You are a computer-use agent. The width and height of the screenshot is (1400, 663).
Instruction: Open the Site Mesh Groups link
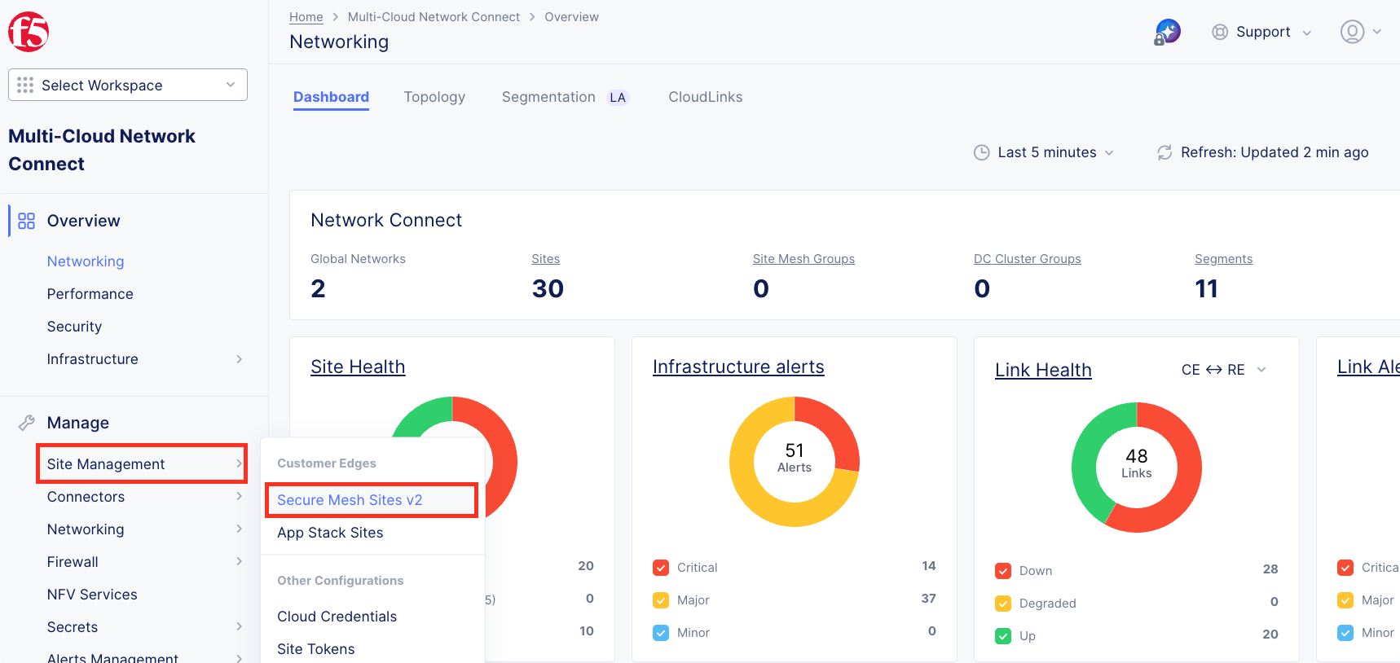(803, 259)
